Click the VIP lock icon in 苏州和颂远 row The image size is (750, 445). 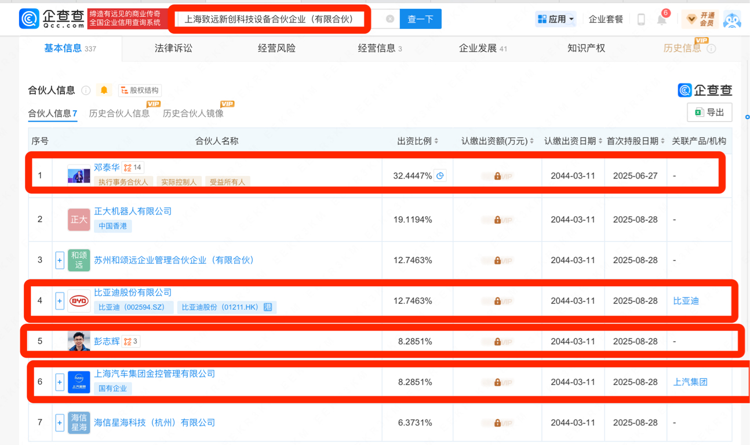(497, 261)
